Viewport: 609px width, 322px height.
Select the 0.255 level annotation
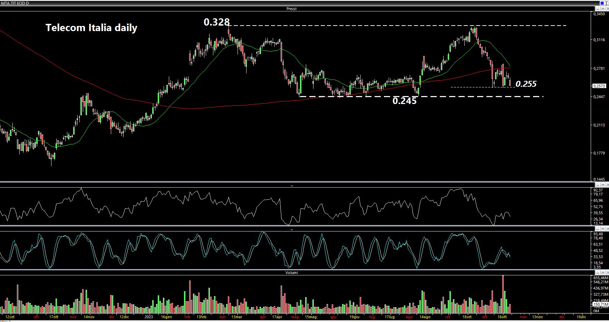(x=526, y=84)
